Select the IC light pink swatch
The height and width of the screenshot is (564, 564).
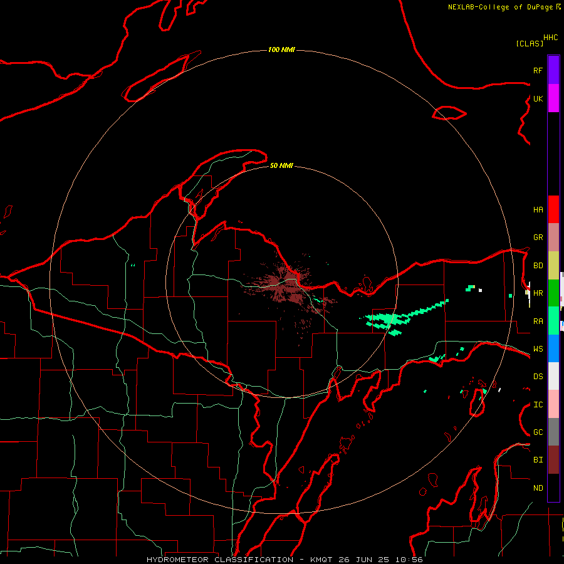click(x=553, y=404)
